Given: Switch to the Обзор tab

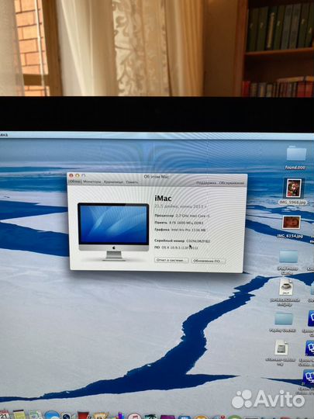Looking at the screenshot, I should (x=74, y=182).
